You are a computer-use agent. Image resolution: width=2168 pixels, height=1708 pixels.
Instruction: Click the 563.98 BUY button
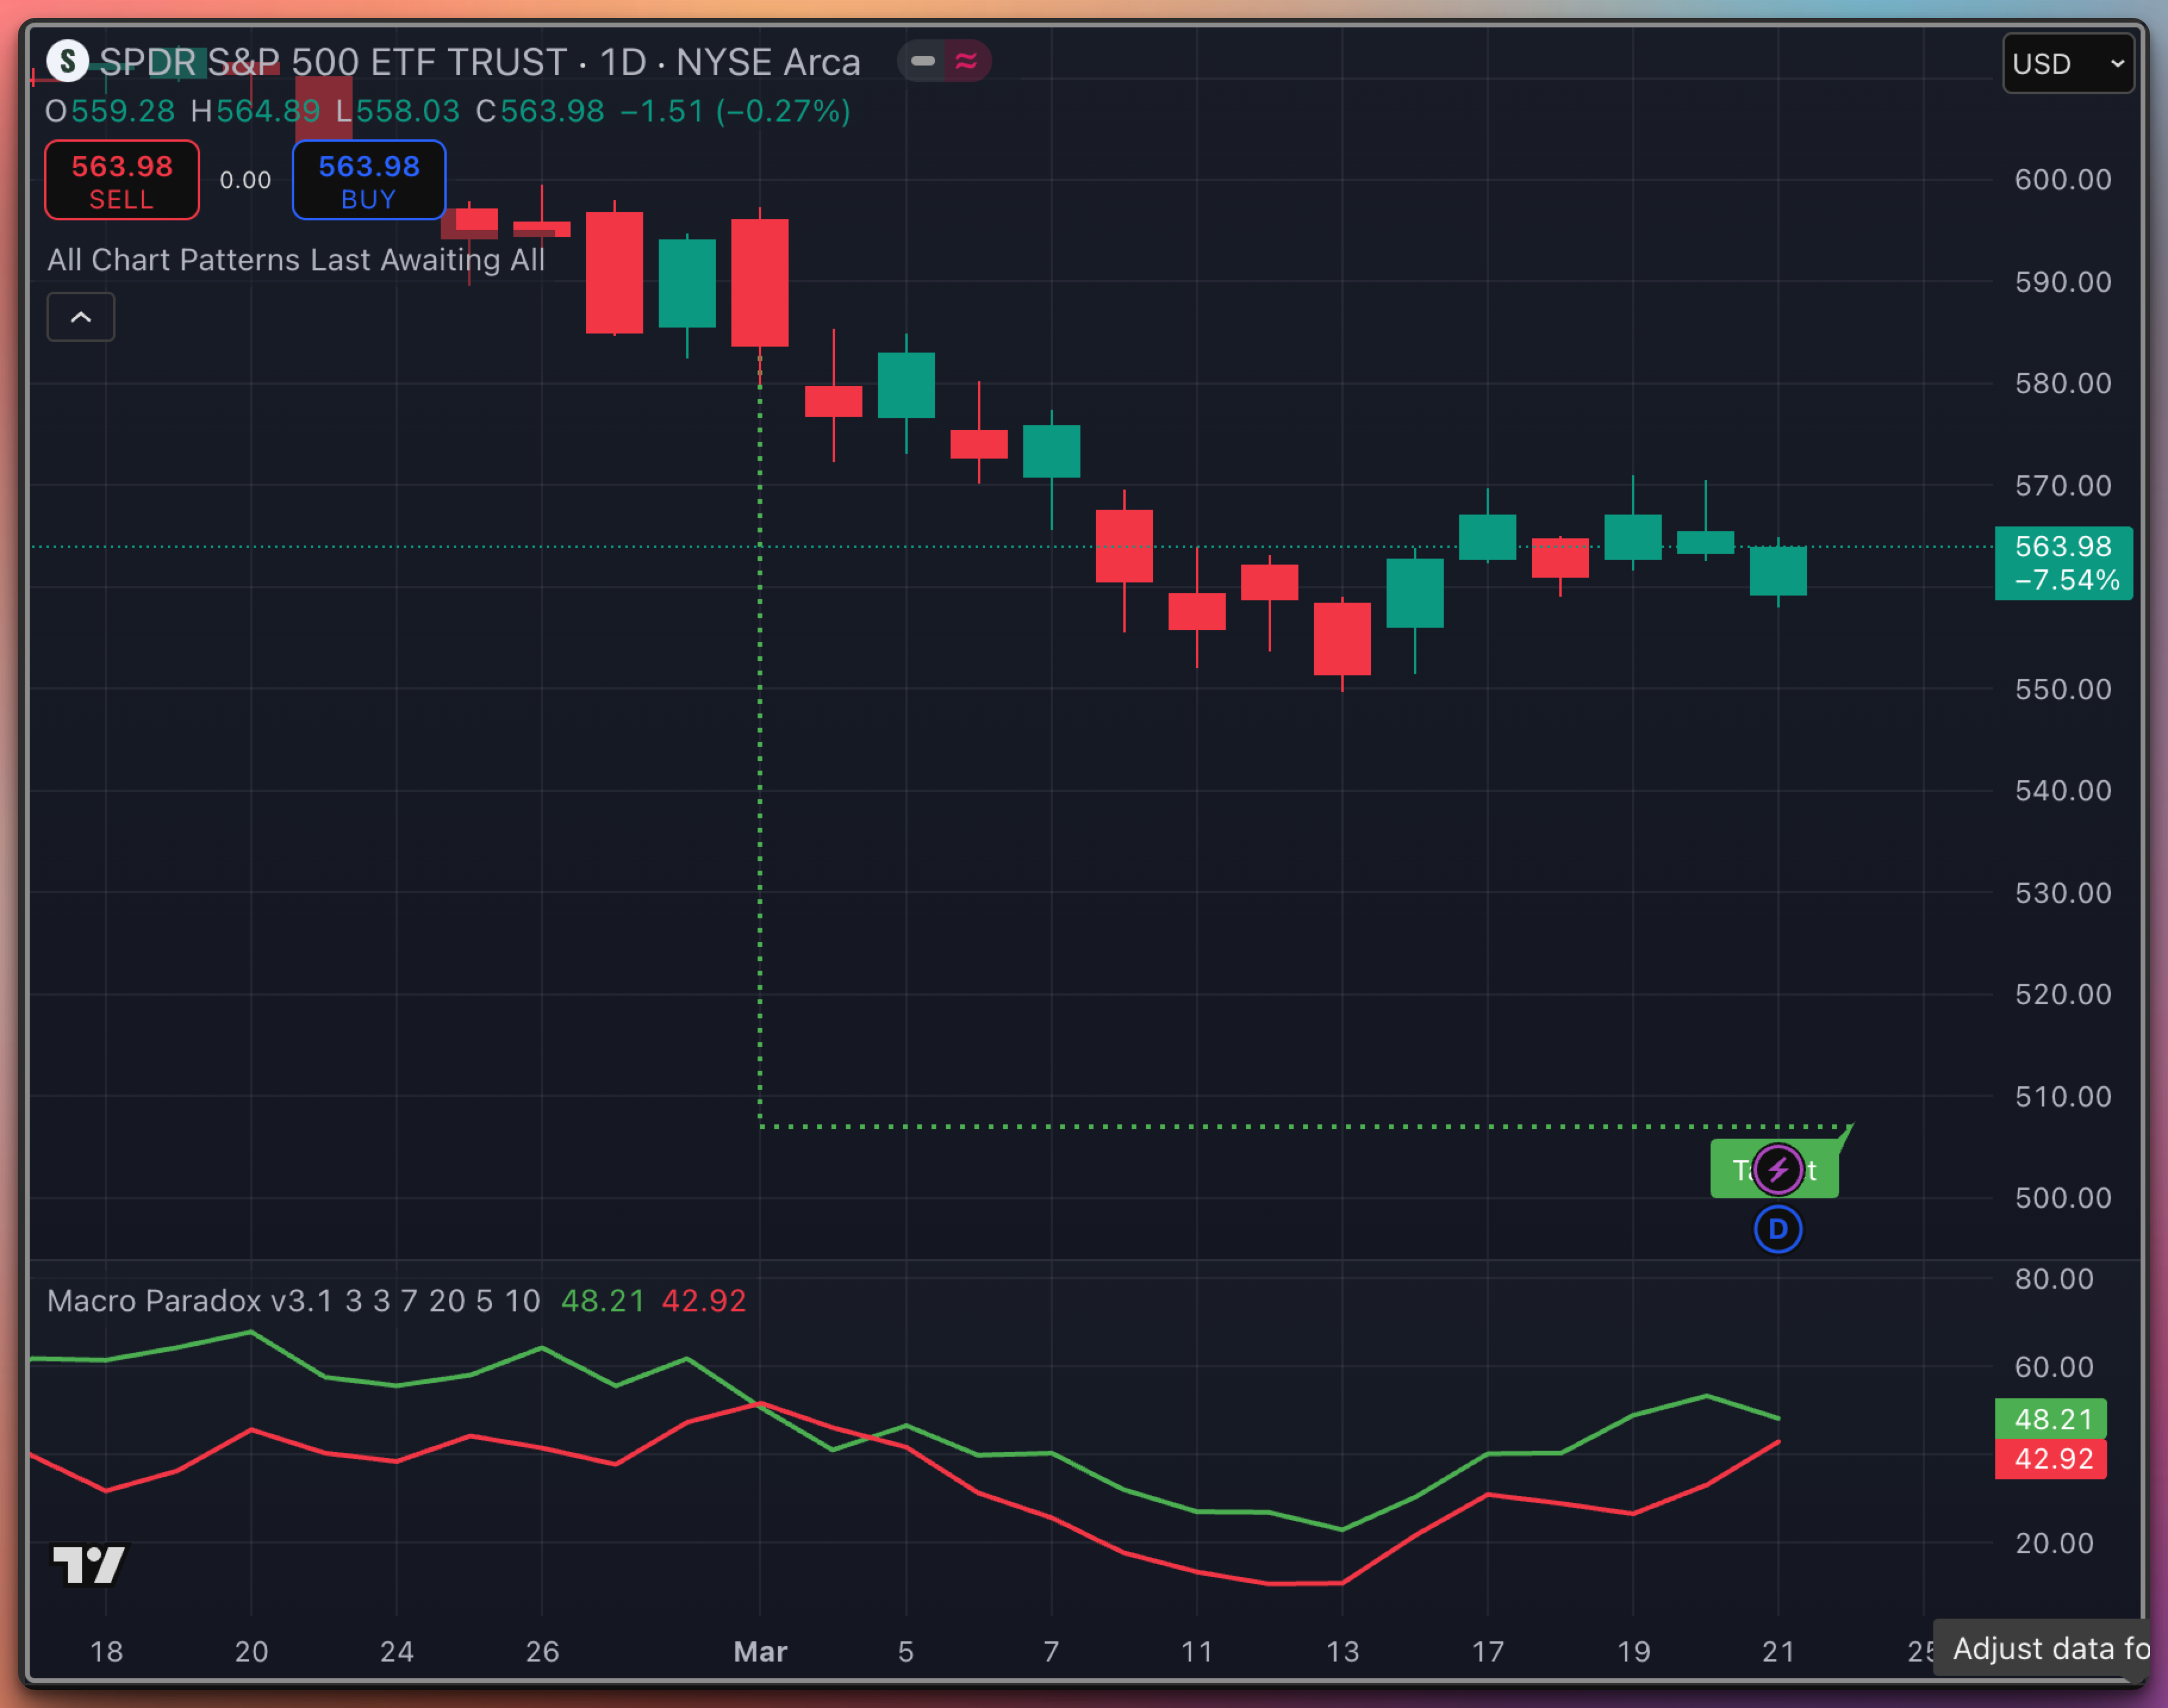pyautogui.click(x=369, y=181)
